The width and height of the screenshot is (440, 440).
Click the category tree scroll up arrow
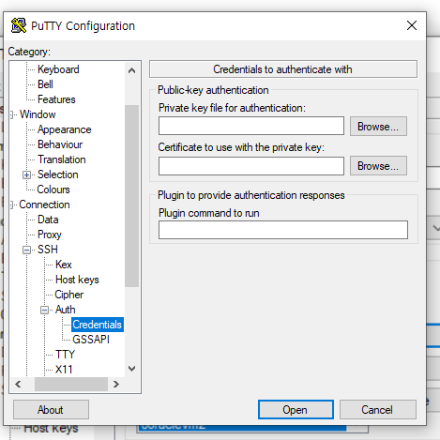point(132,70)
